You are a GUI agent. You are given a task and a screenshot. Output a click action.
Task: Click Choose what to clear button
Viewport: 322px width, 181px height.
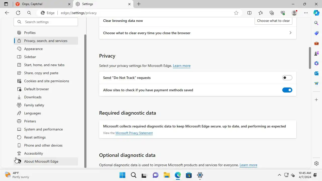pos(273,21)
